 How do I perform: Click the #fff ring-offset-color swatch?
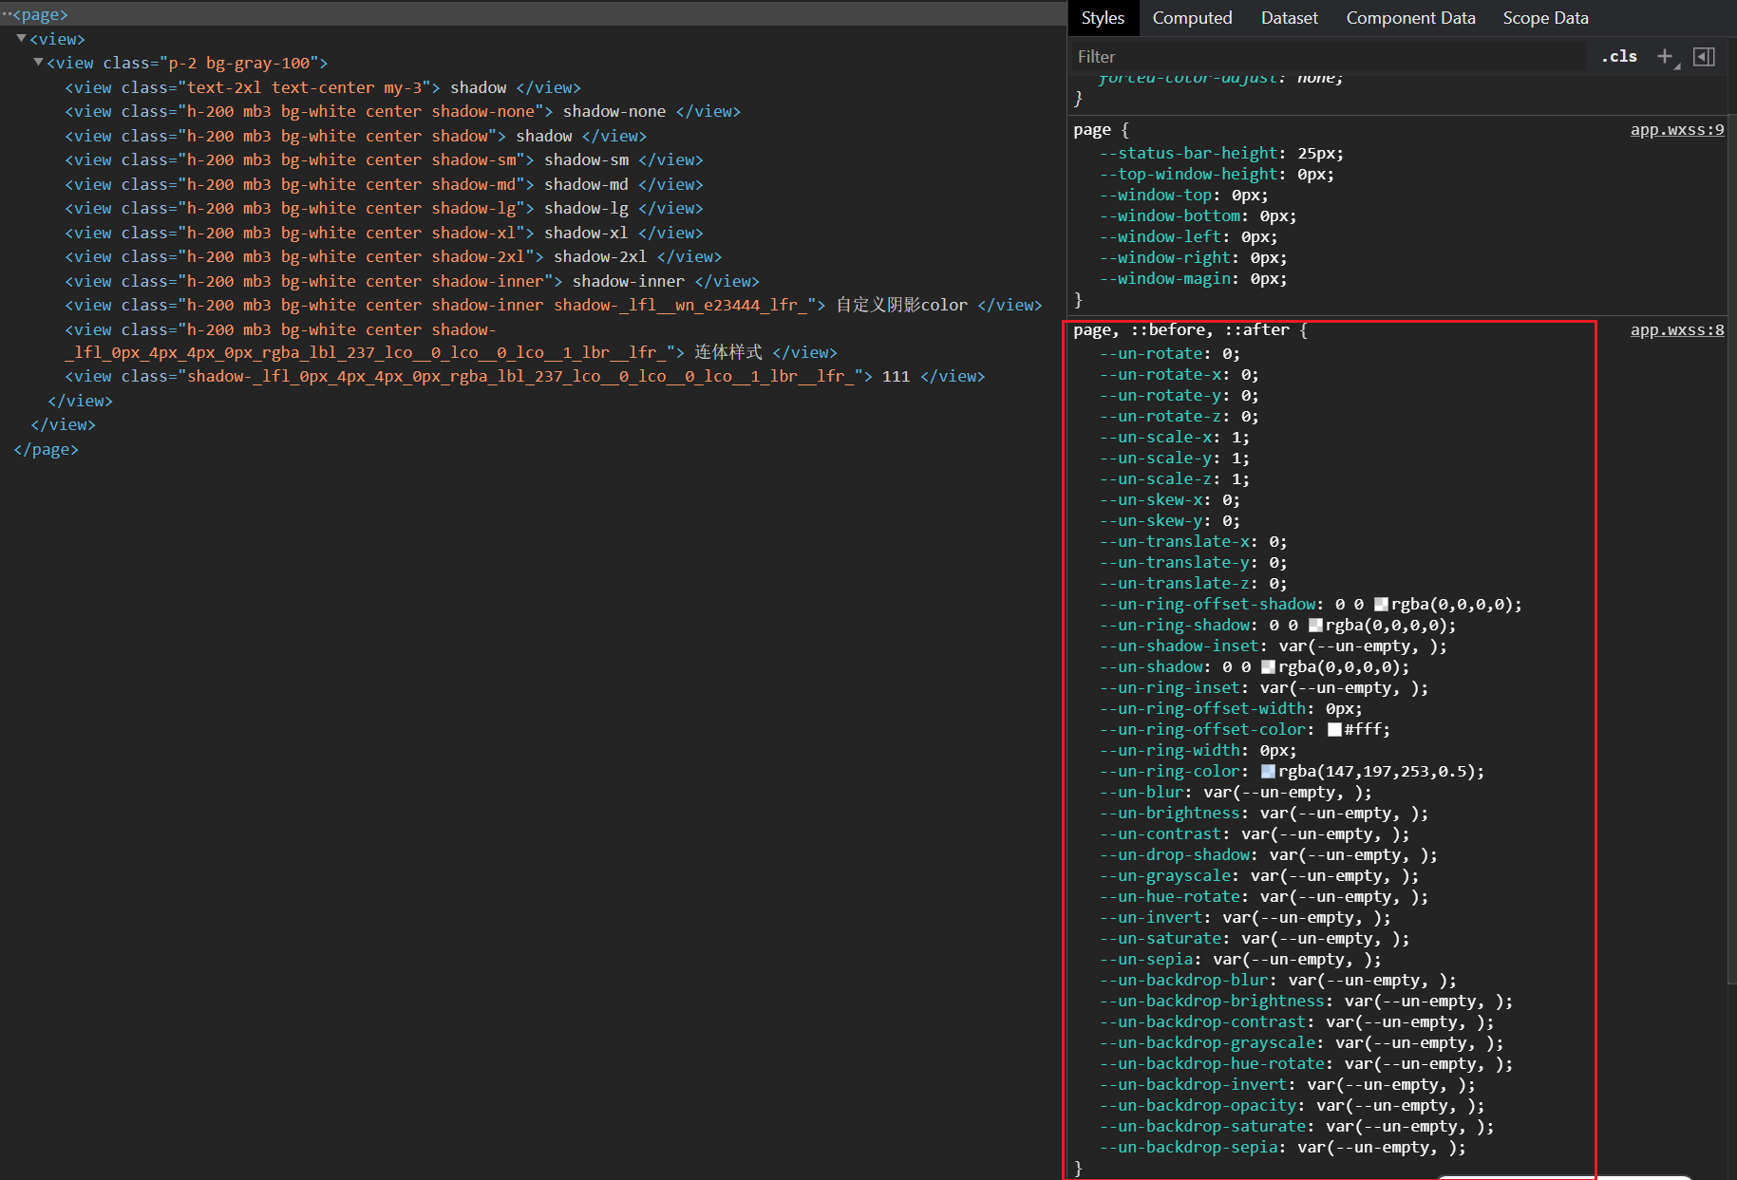click(x=1334, y=729)
